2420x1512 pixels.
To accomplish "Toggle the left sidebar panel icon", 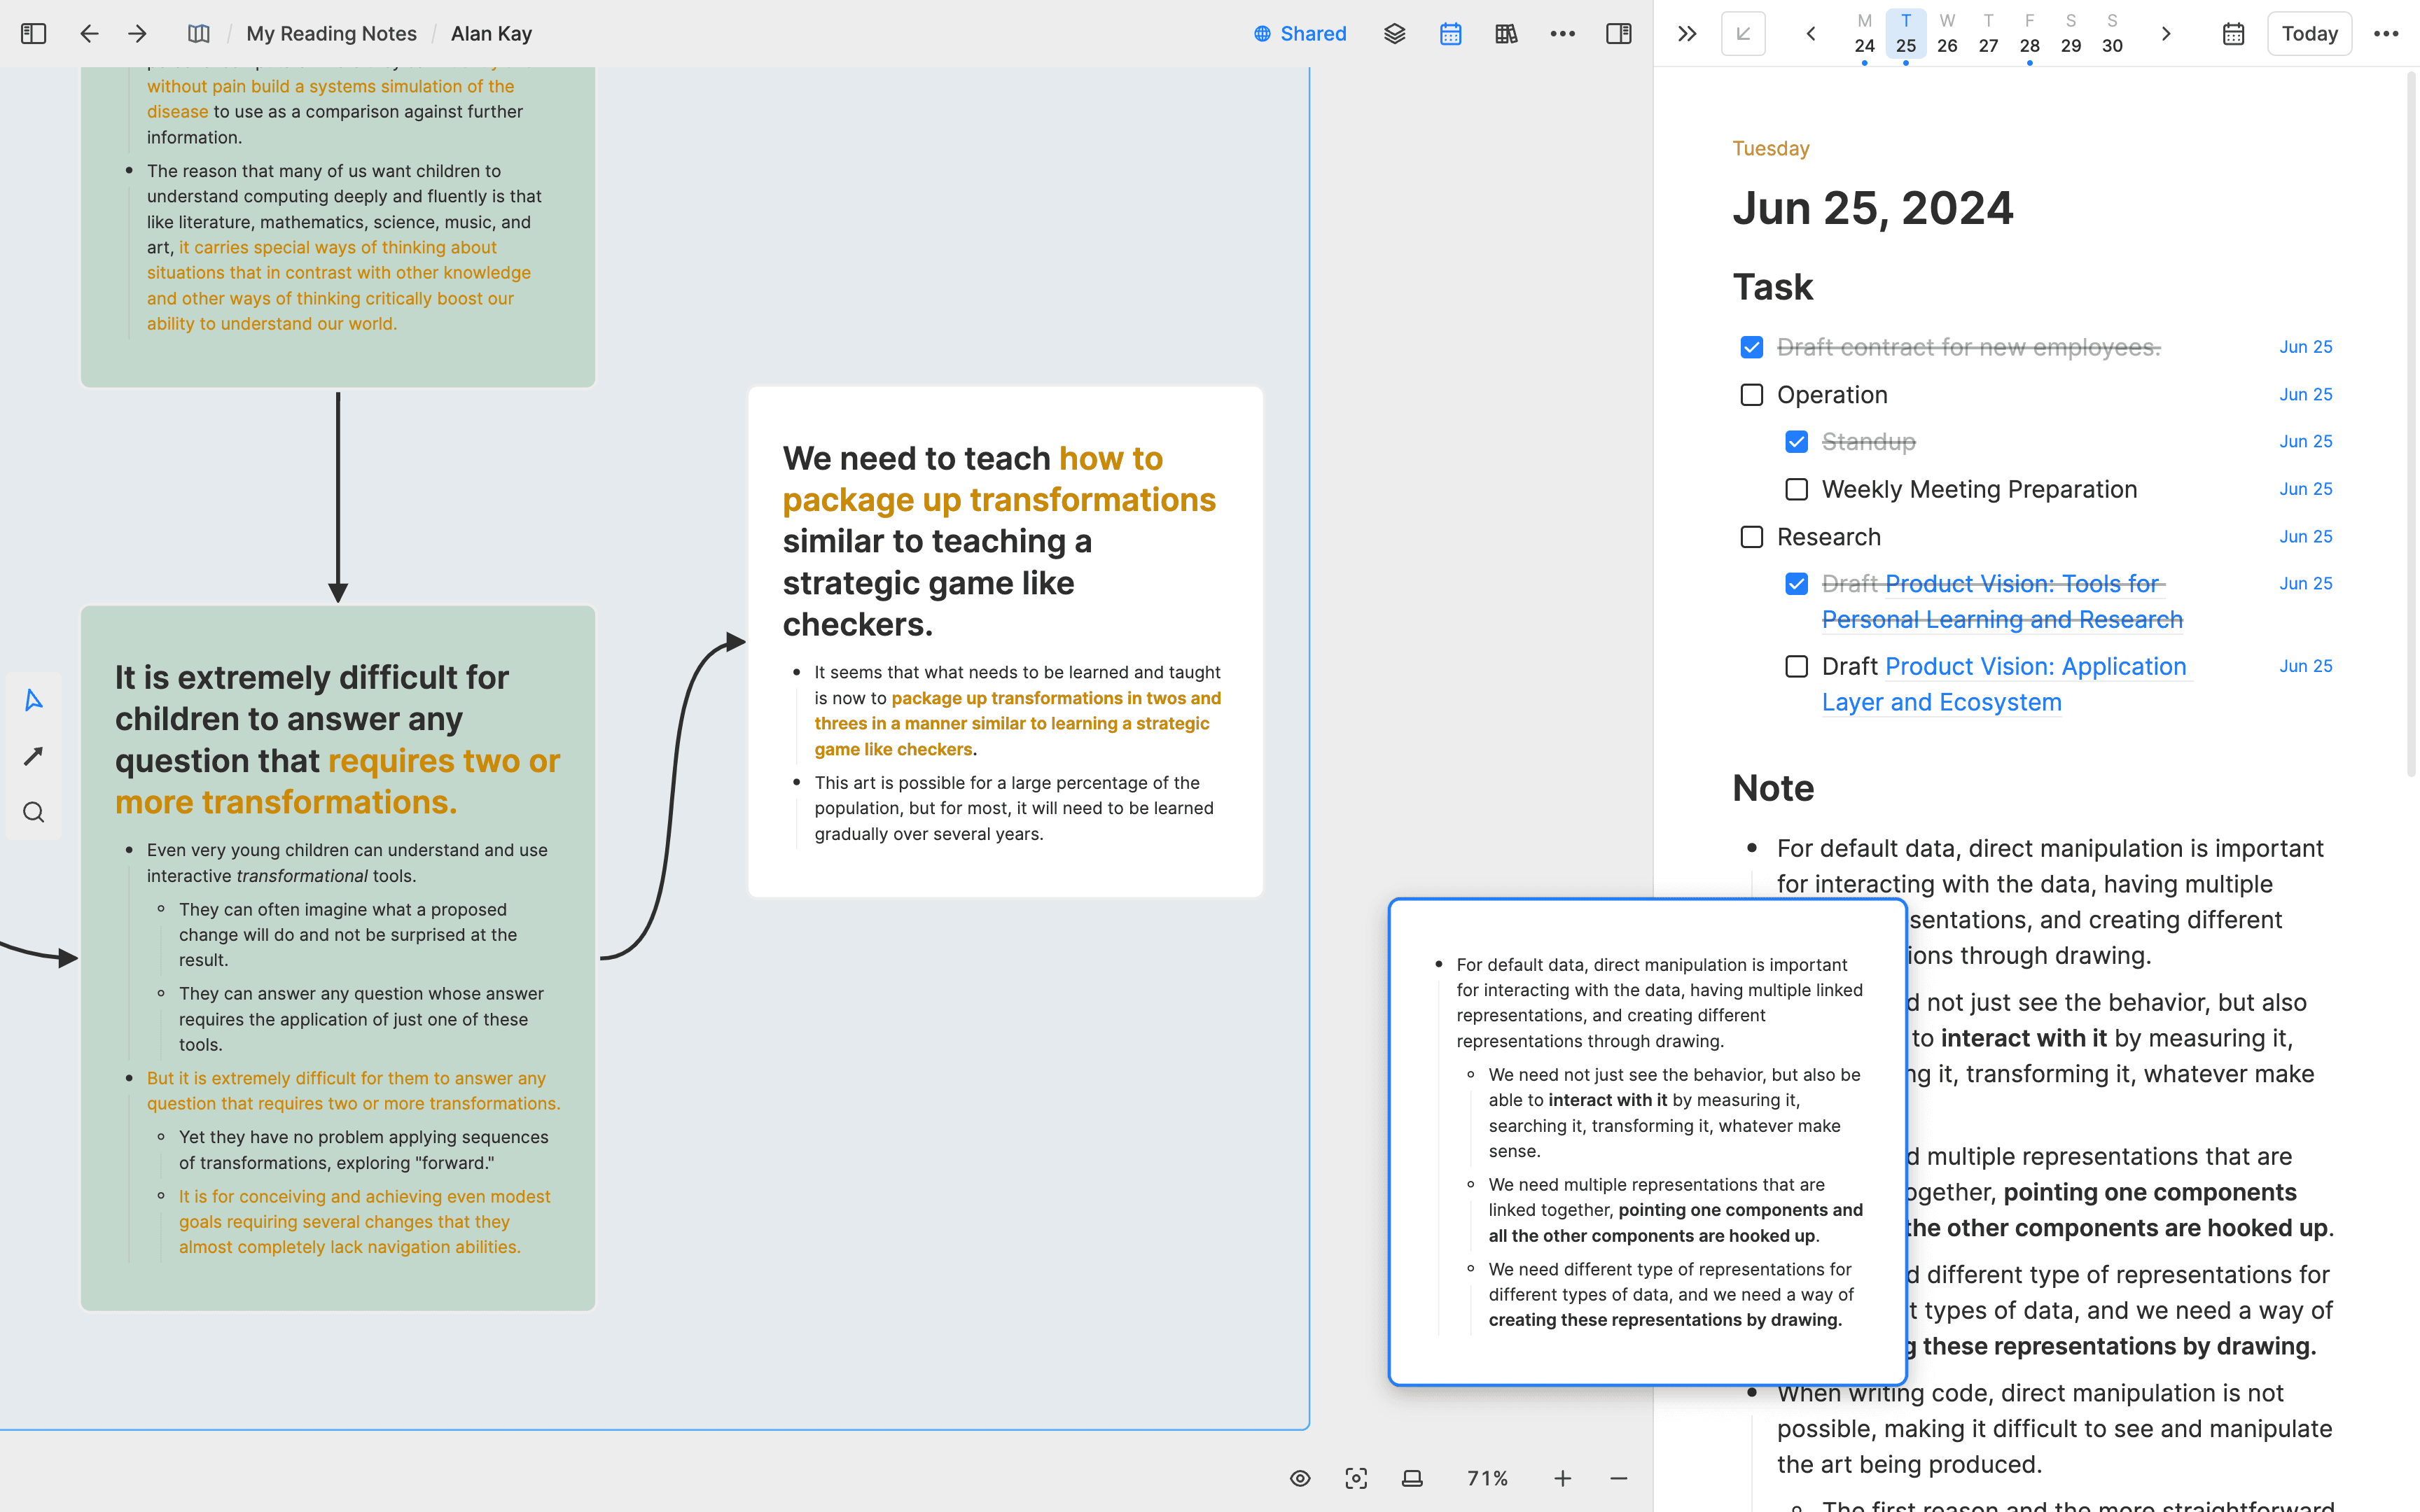I will point(33,33).
